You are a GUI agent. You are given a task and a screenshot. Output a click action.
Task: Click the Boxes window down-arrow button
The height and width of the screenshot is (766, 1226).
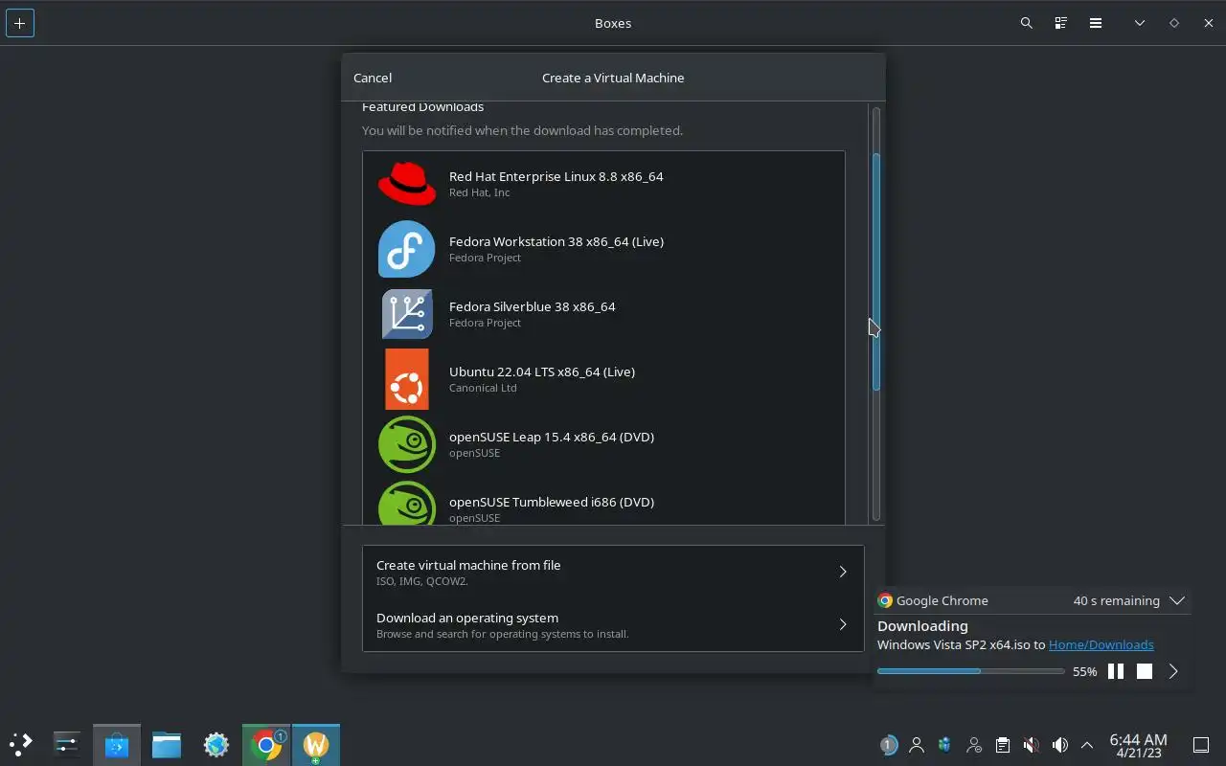pyautogui.click(x=1140, y=23)
